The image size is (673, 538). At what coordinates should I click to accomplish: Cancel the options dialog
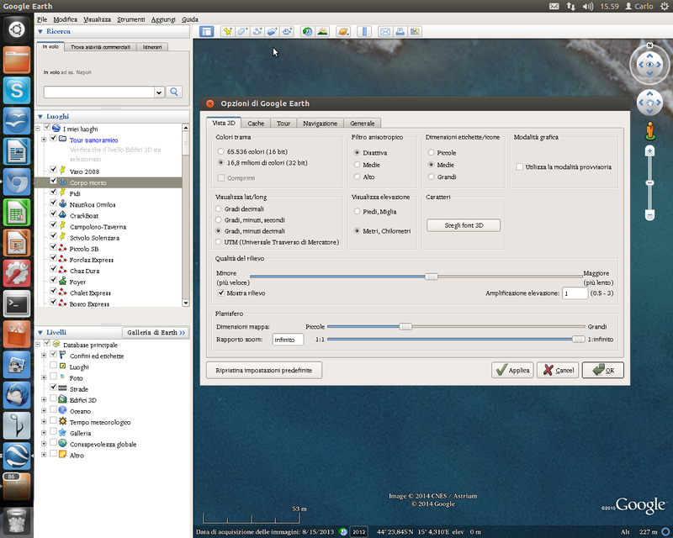click(558, 370)
